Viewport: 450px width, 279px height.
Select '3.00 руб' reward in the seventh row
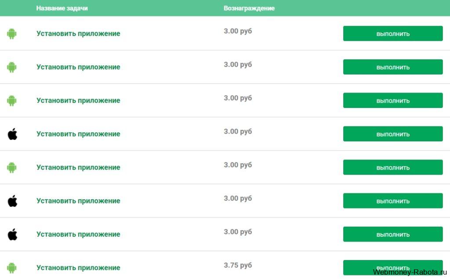pos(238,232)
